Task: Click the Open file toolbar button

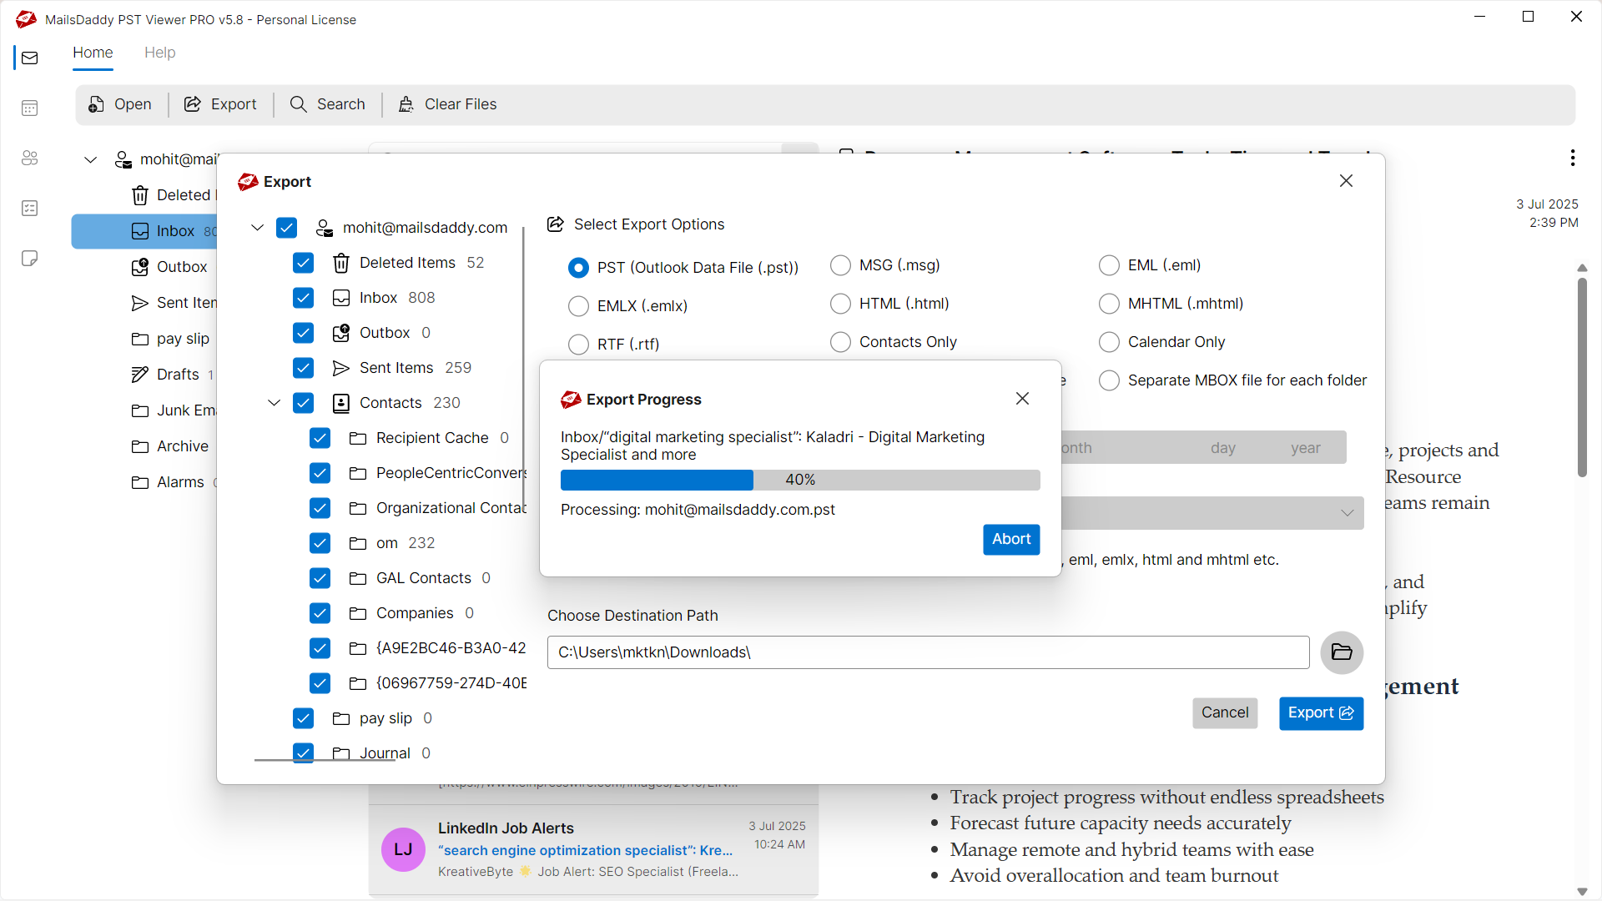Action: pos(120,104)
